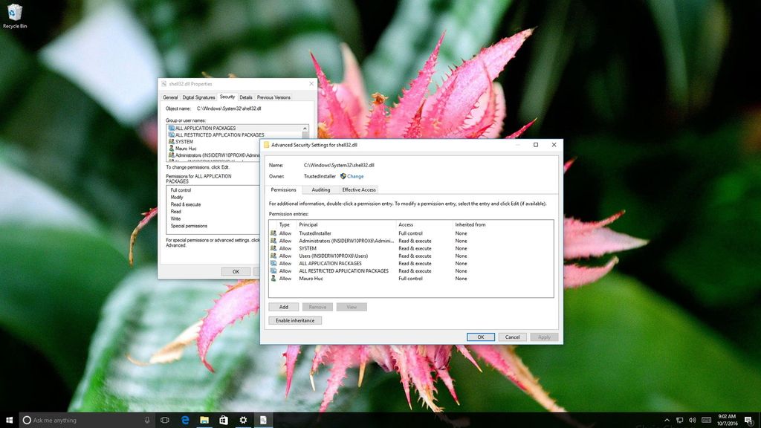Image resolution: width=761 pixels, height=428 pixels.
Task: Open File Explorer from the taskbar
Action: click(204, 419)
